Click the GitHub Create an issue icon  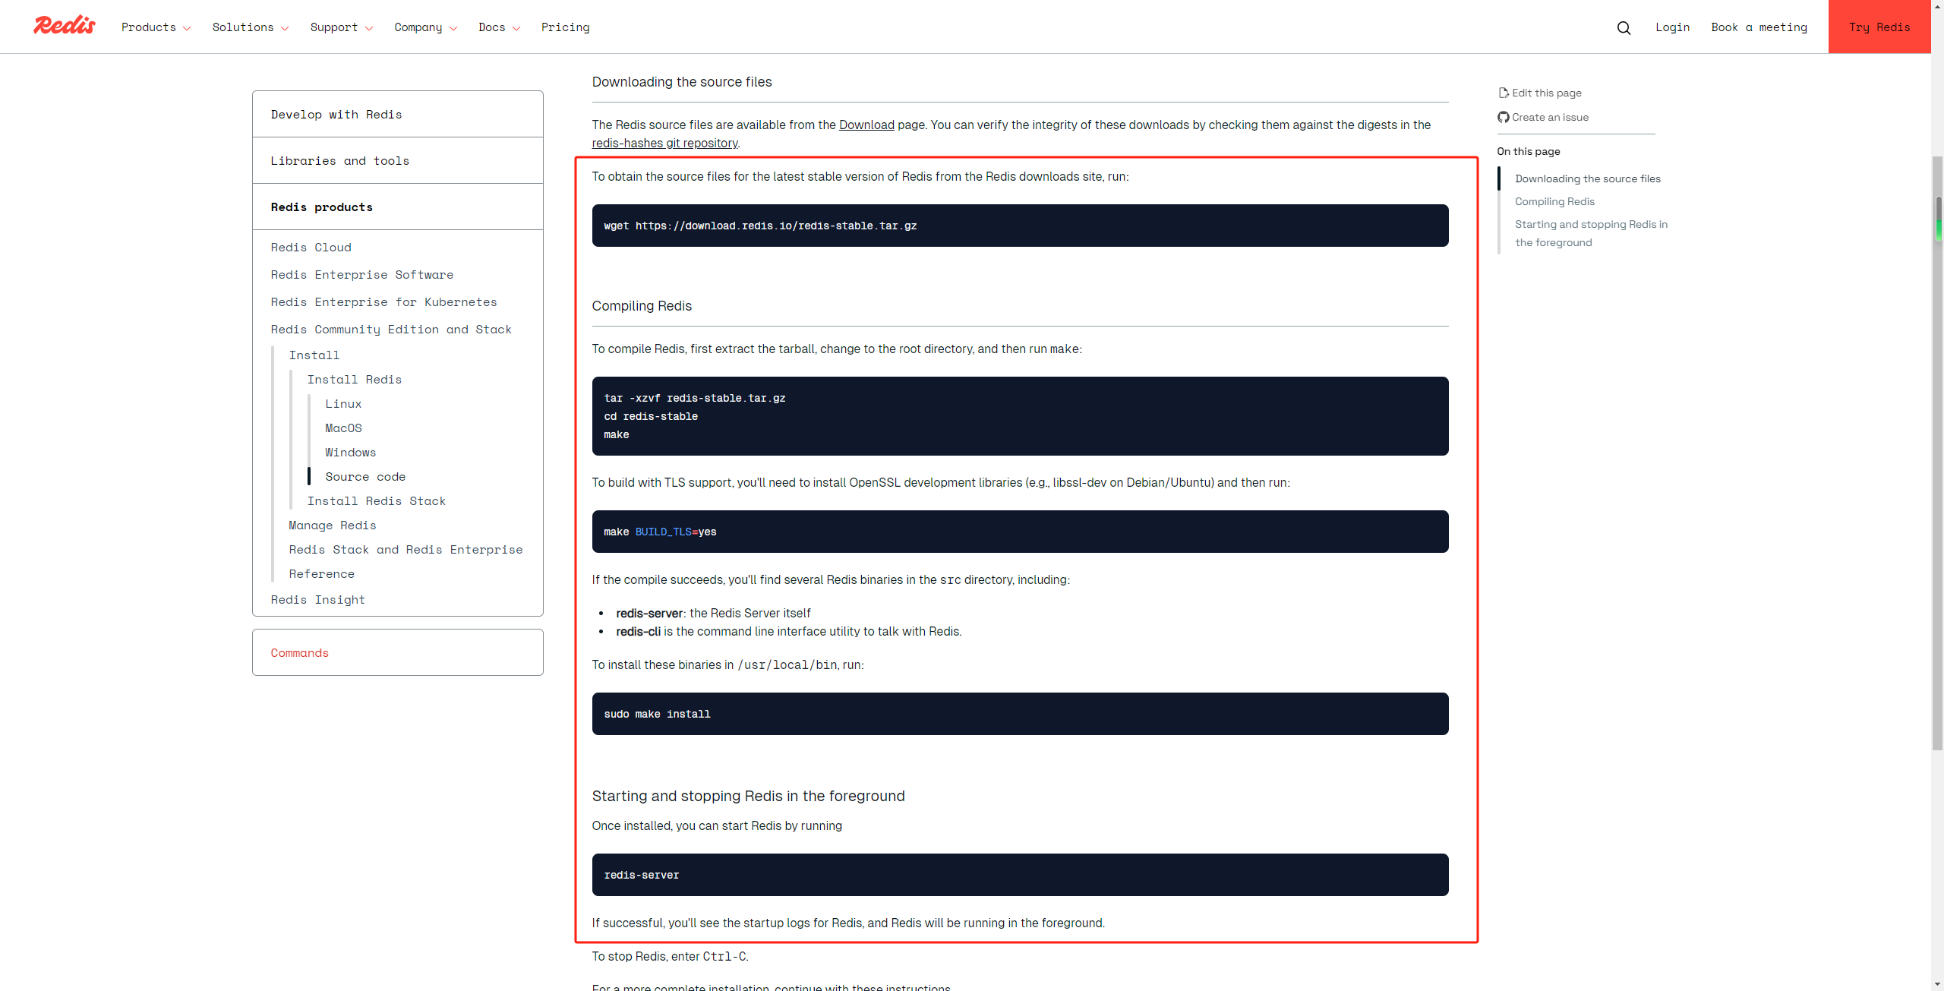(x=1503, y=117)
